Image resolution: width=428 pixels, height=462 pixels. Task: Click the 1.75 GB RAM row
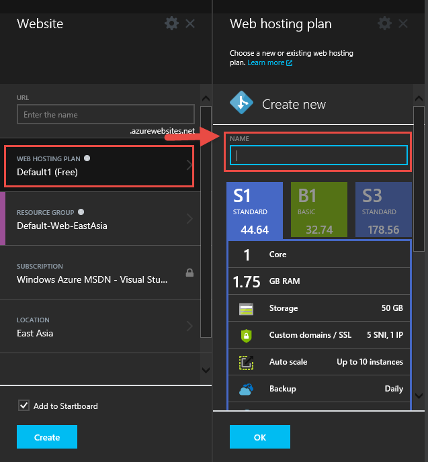(319, 281)
